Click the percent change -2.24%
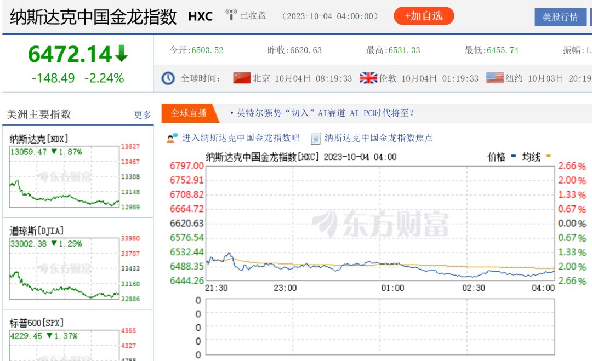 pos(104,78)
